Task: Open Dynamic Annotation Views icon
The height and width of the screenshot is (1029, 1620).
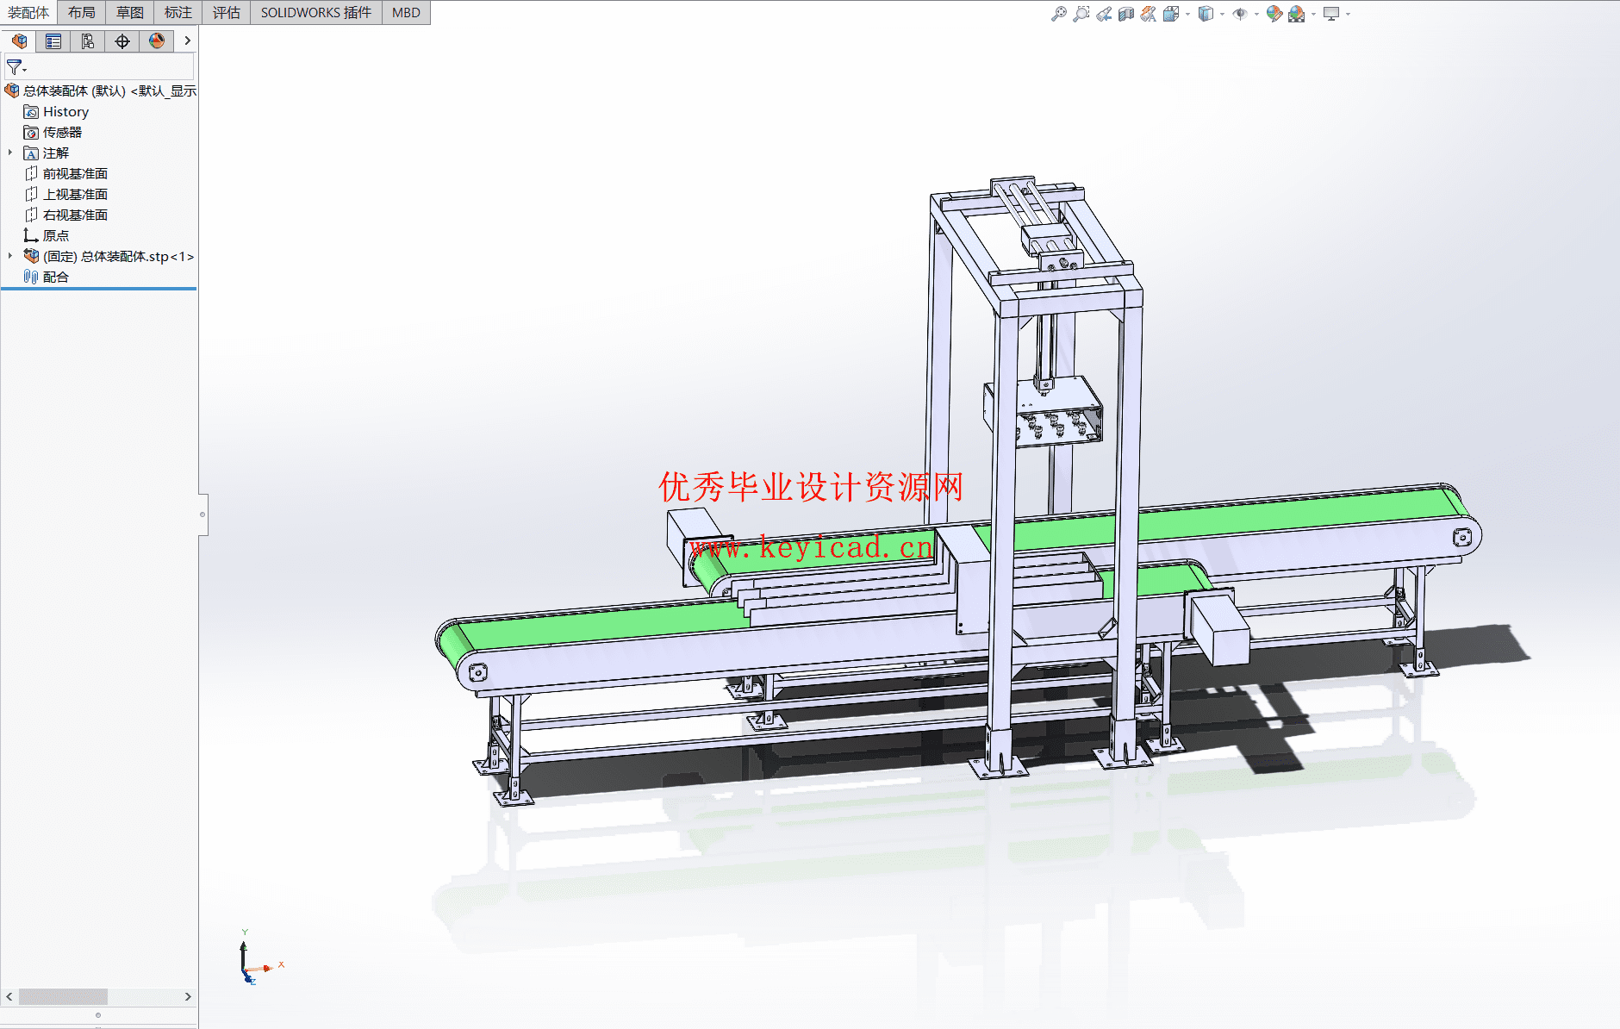Action: (1149, 14)
